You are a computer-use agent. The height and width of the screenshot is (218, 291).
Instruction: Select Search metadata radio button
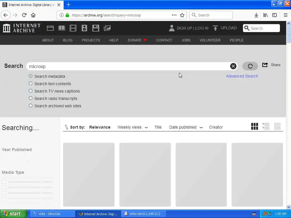pos(31,76)
